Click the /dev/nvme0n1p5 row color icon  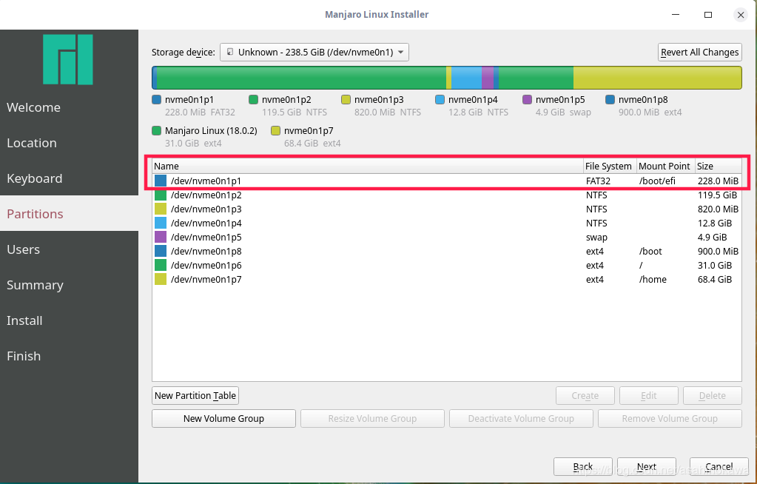click(161, 237)
